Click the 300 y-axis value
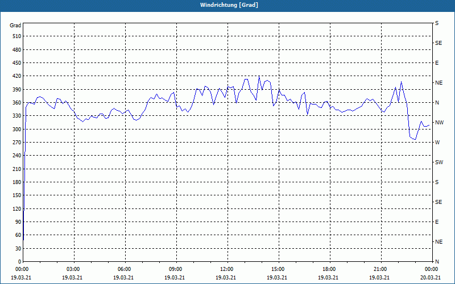The image size is (455, 284). (17, 129)
